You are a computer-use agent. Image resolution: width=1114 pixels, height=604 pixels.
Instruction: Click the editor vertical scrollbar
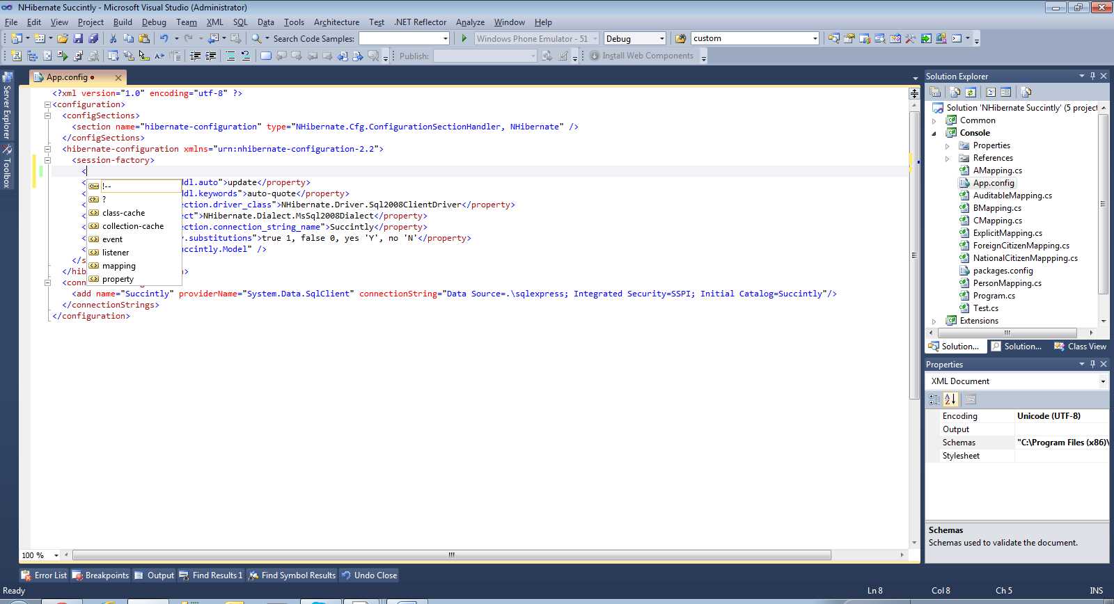(914, 255)
